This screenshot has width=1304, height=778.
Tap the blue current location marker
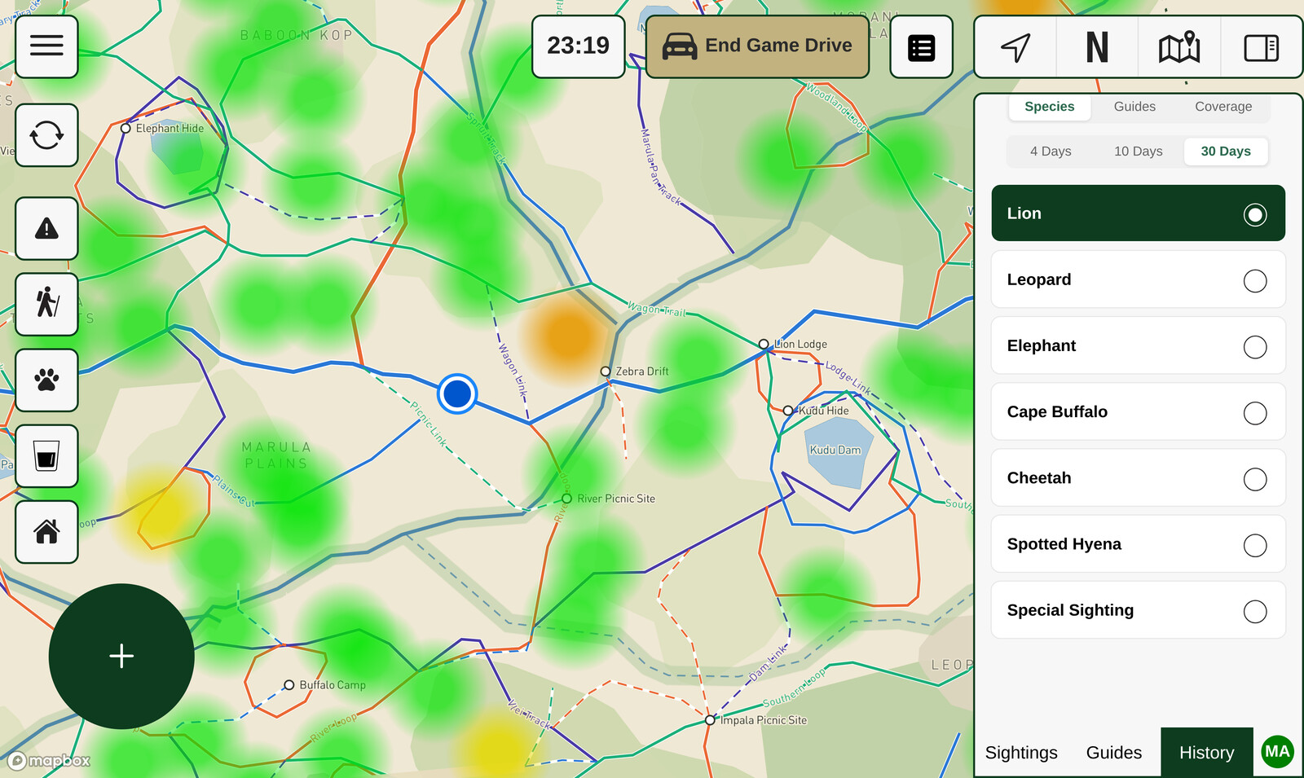tap(457, 393)
